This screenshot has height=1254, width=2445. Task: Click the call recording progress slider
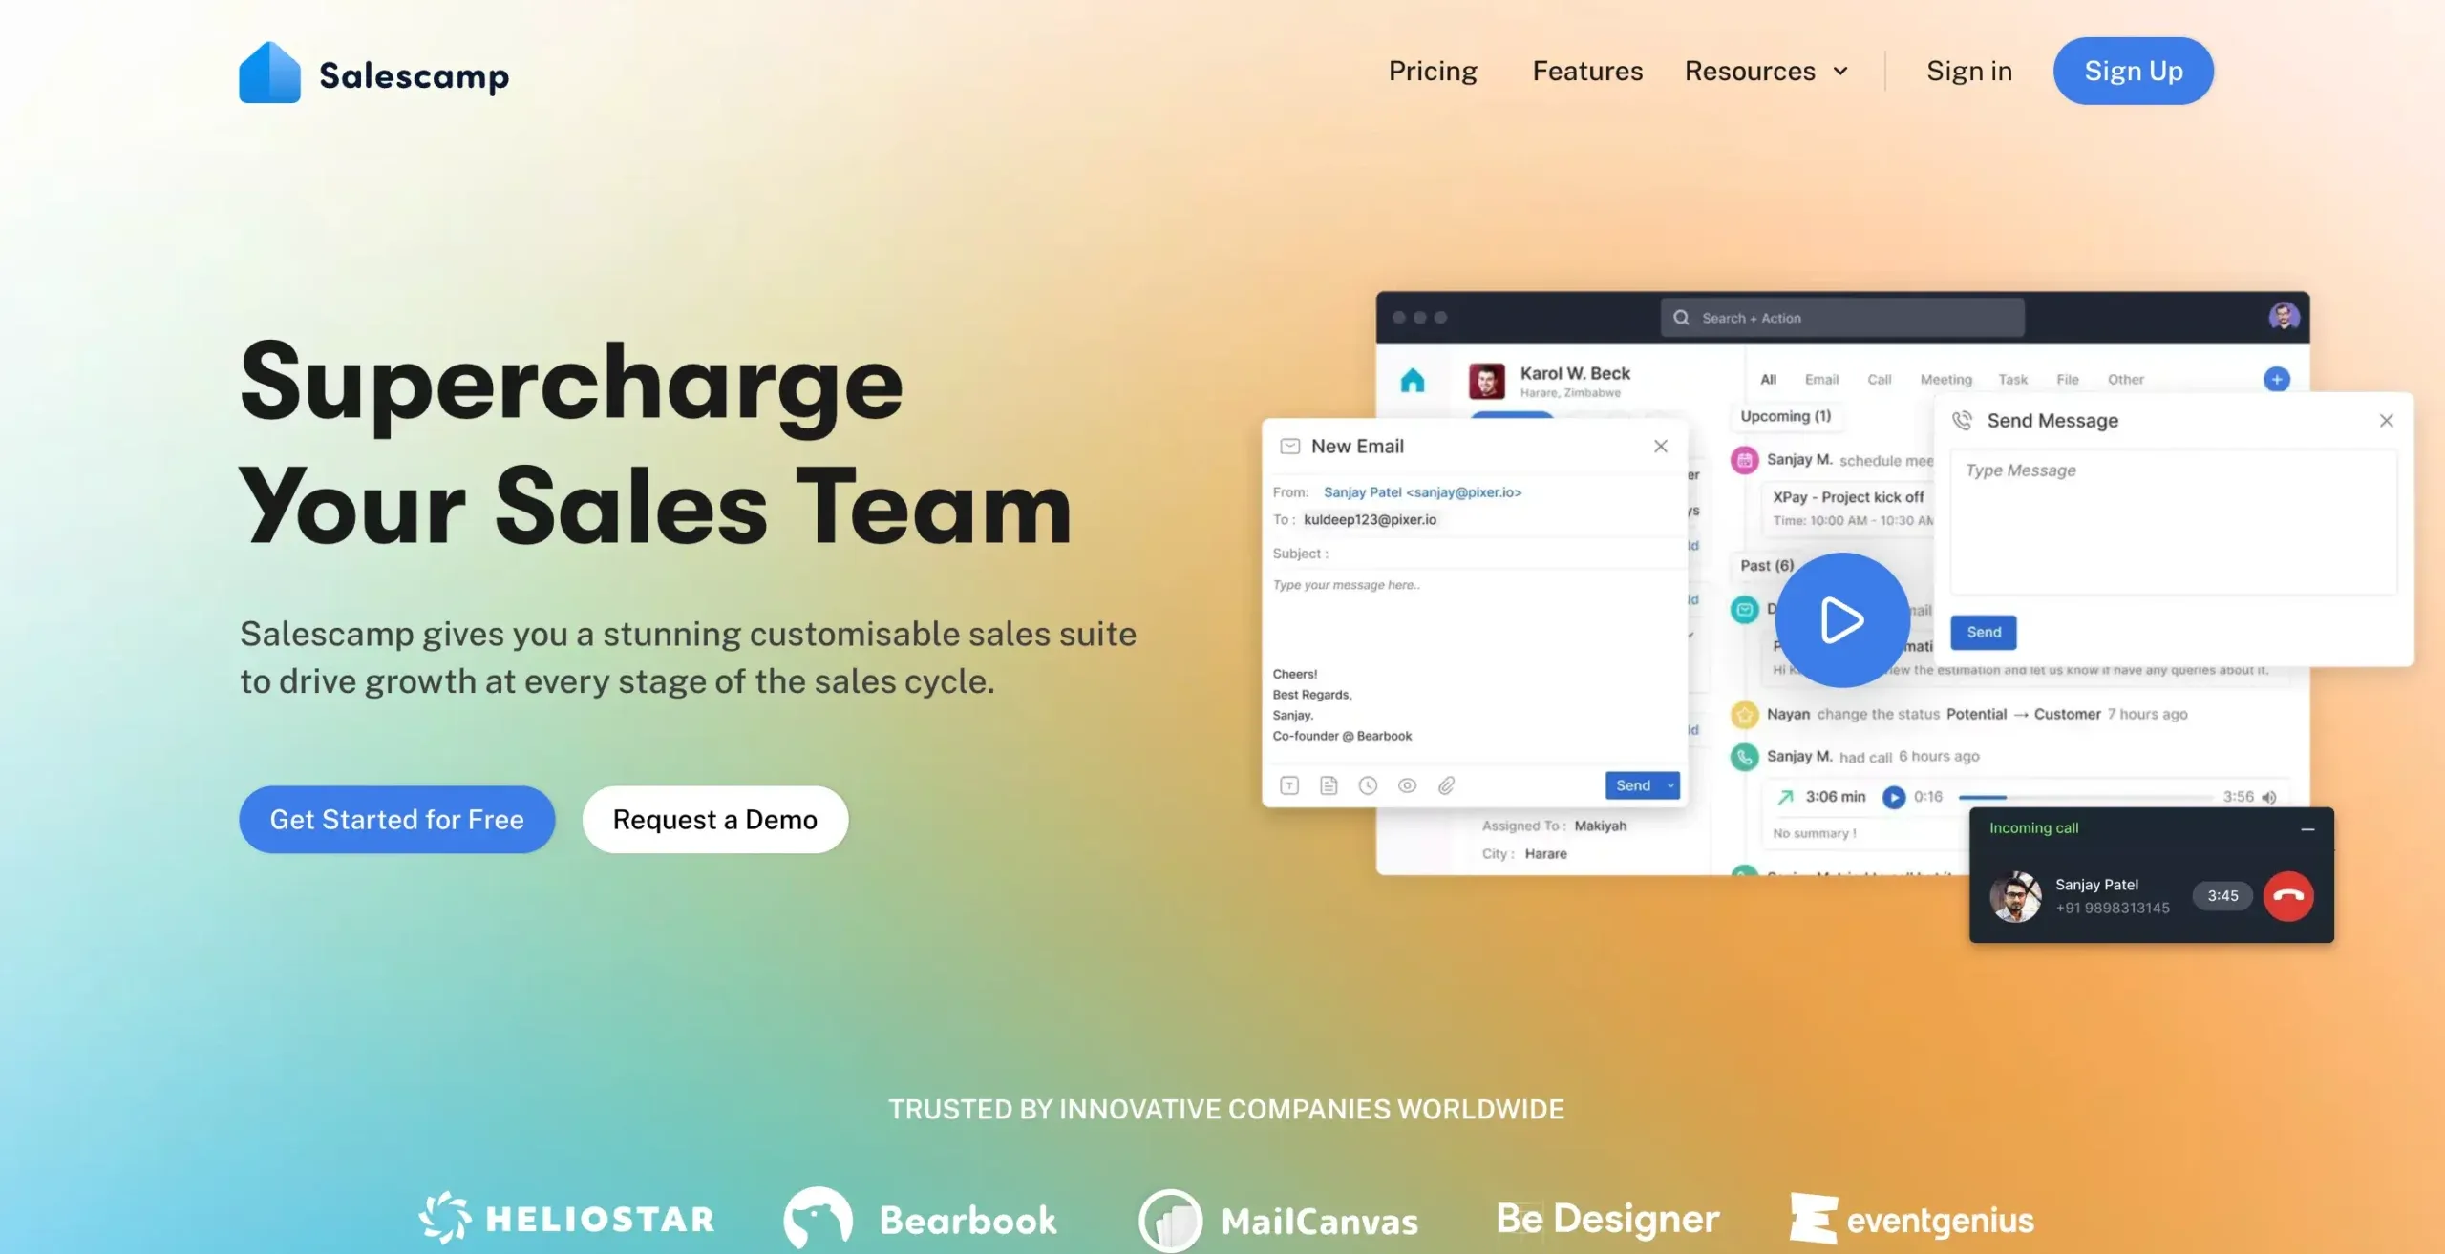[2084, 797]
